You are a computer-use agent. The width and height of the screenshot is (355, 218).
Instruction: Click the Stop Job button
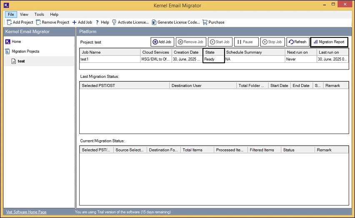coord(272,42)
